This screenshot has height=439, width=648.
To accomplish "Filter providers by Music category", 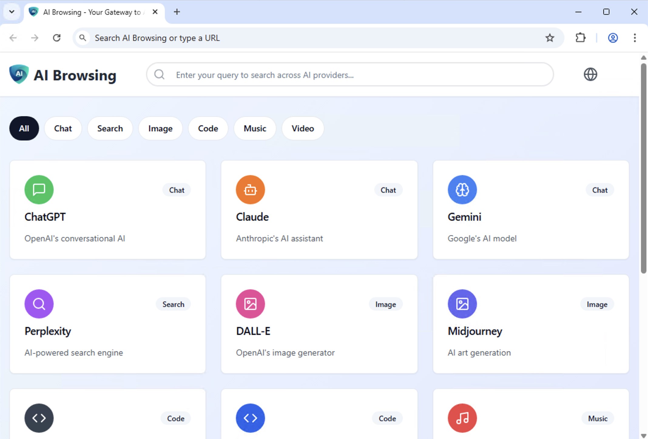I will (255, 128).
